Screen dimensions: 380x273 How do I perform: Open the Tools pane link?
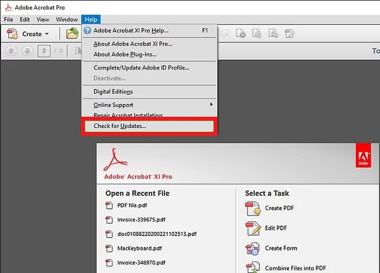tap(376, 51)
